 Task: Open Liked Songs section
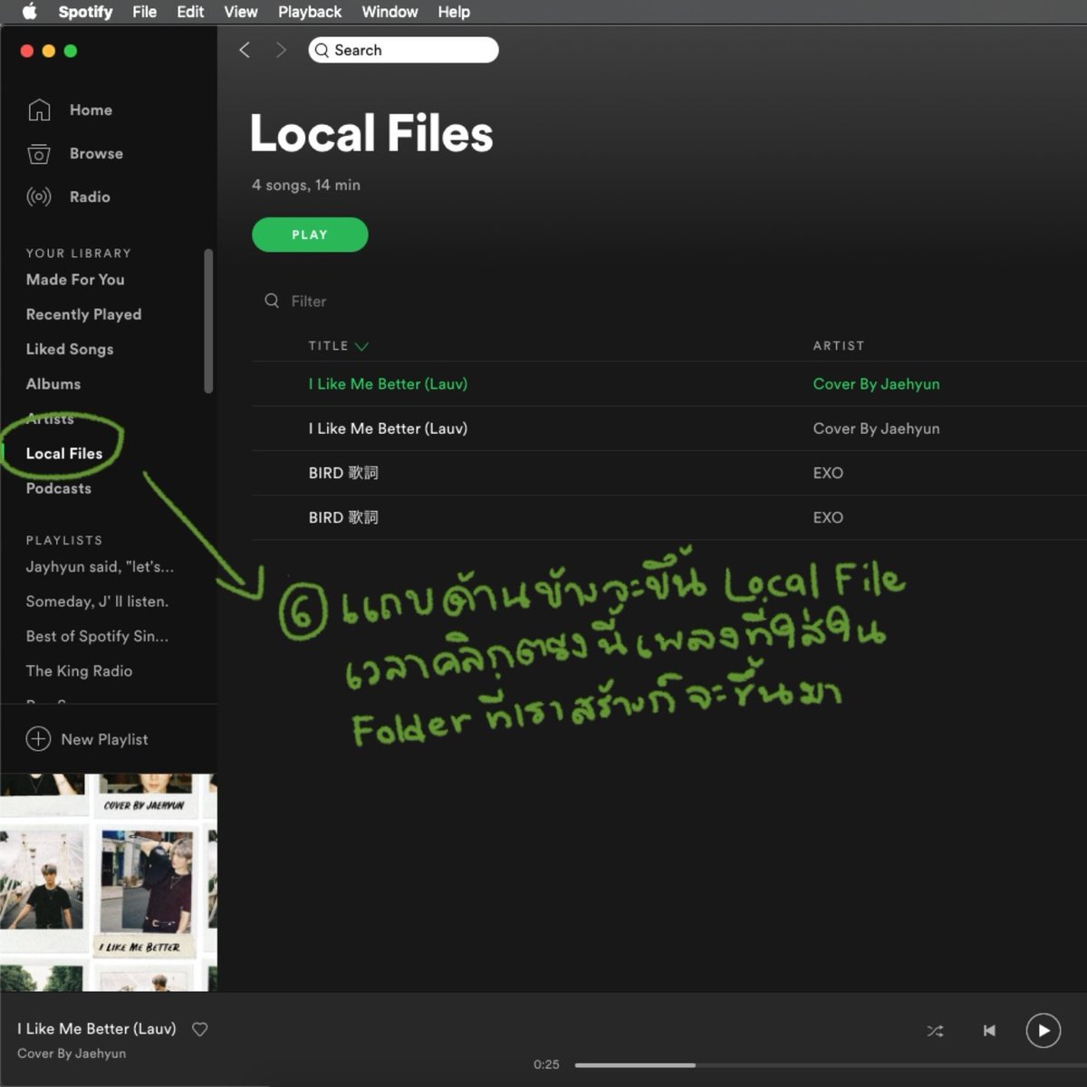tap(70, 349)
